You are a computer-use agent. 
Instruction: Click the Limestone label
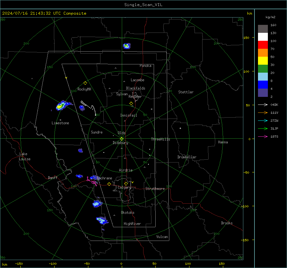coord(60,123)
